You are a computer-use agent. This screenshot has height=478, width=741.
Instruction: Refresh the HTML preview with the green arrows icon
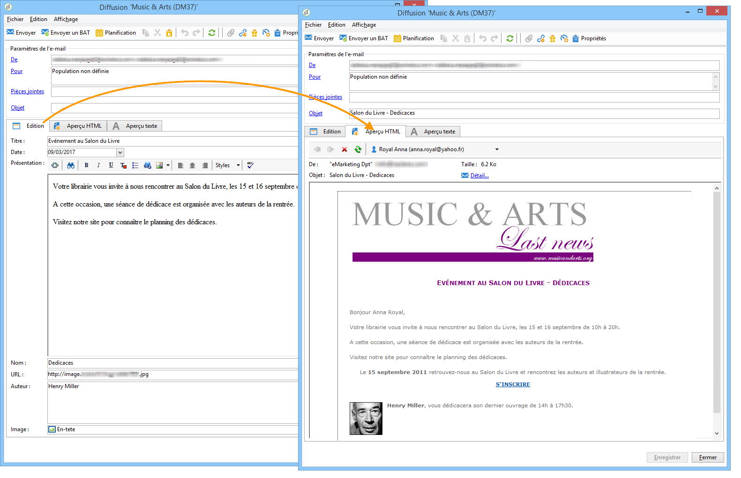pyautogui.click(x=358, y=149)
